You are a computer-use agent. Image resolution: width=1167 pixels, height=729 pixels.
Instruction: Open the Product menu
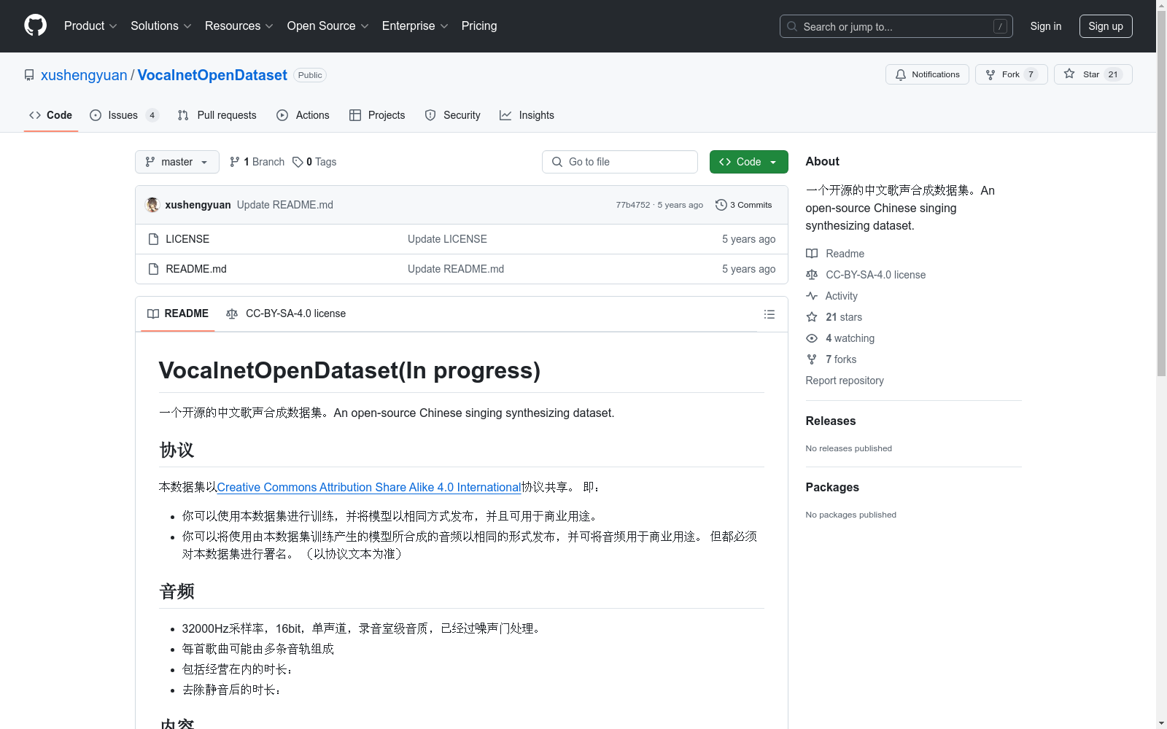[90, 26]
